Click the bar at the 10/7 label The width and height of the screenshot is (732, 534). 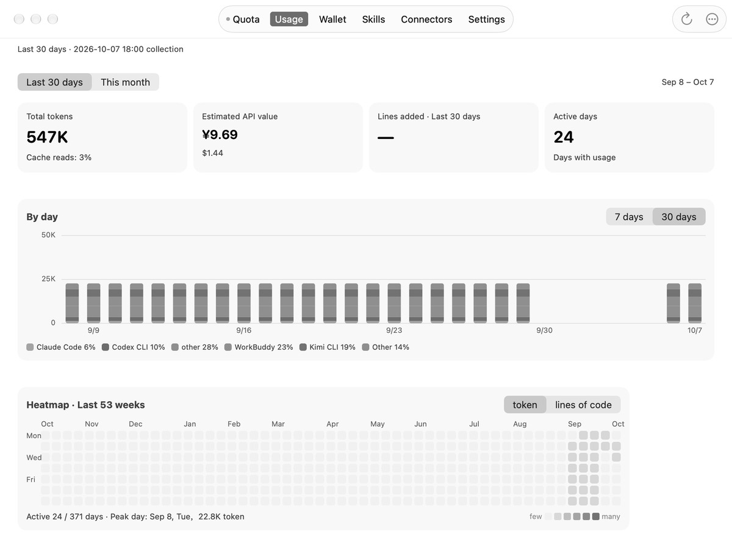coord(695,303)
